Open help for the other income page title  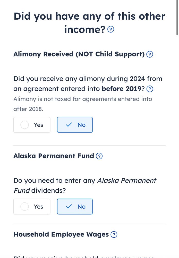110,29
